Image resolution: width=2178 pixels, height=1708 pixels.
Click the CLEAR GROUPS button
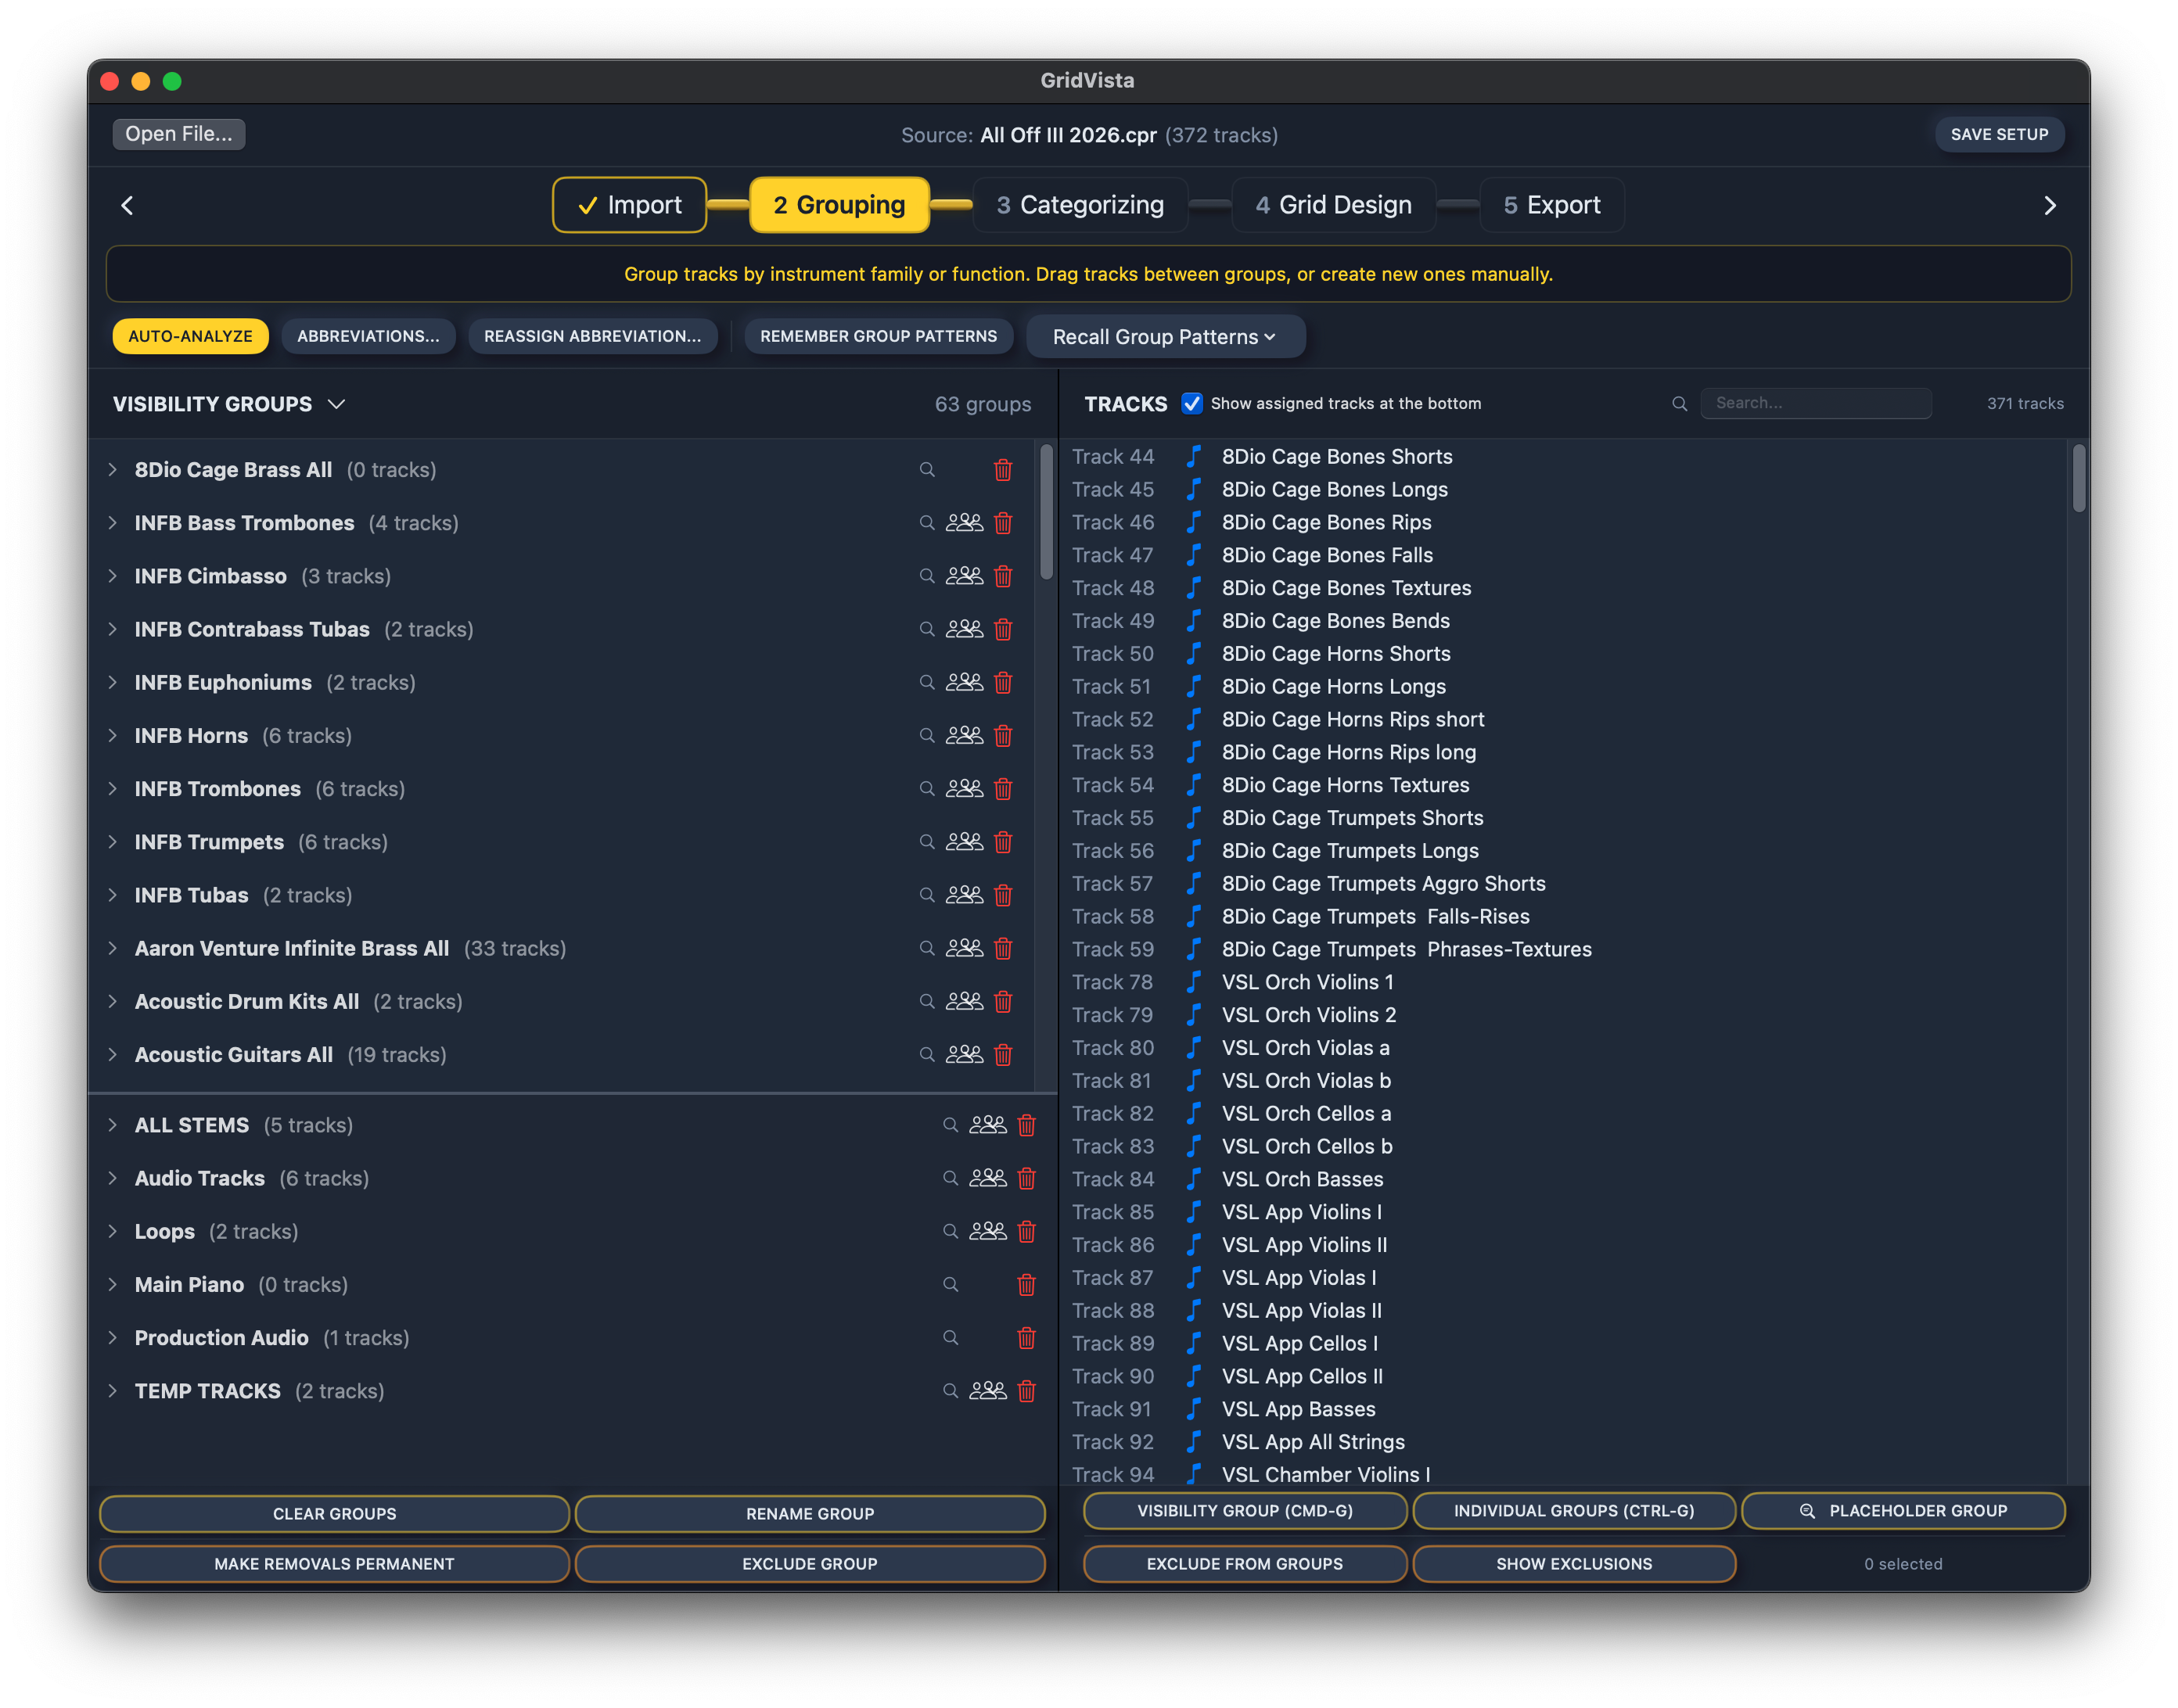click(x=334, y=1514)
